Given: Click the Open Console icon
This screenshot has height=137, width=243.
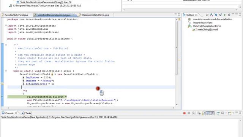Looking at the screenshot, I should [230, 113].
